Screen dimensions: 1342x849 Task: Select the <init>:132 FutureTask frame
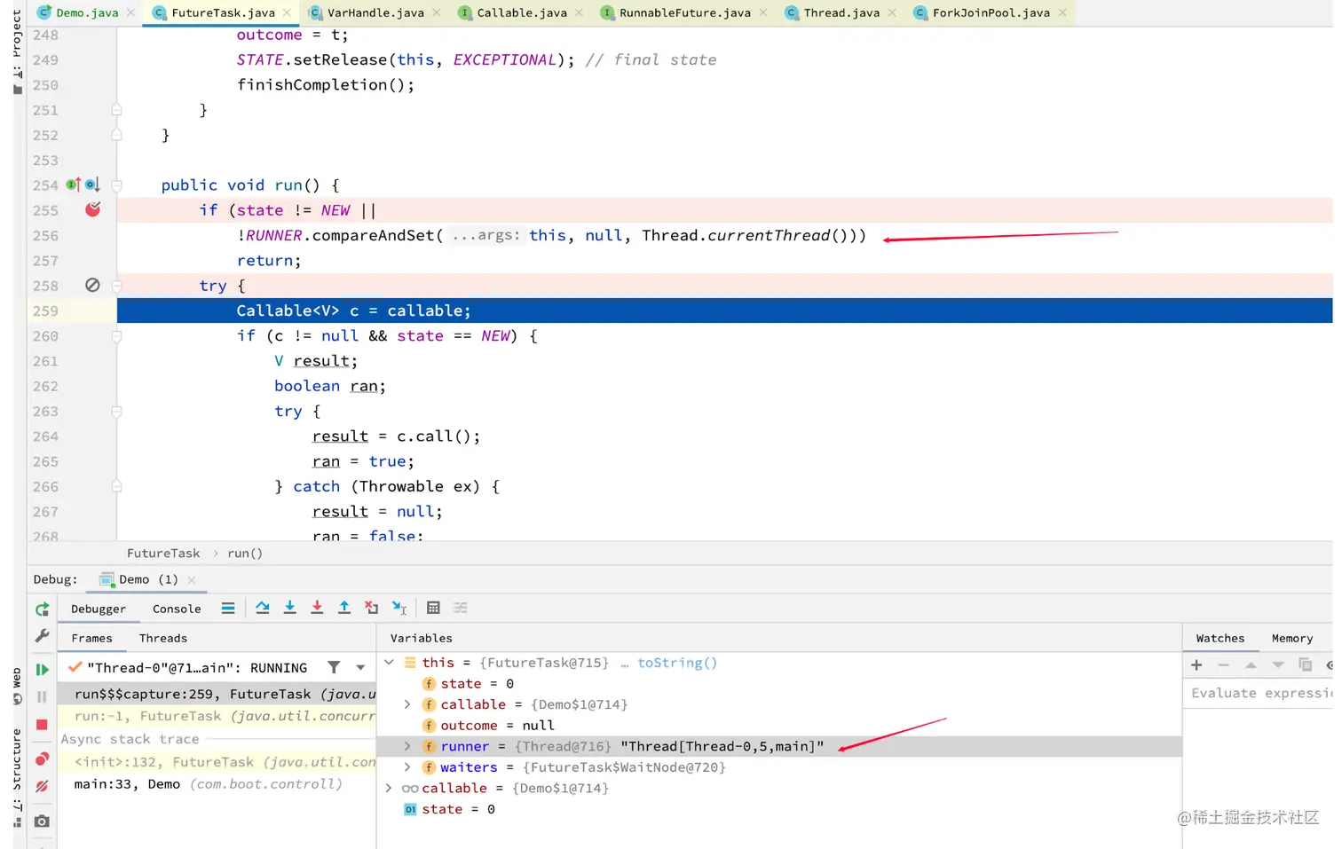[x=217, y=762]
